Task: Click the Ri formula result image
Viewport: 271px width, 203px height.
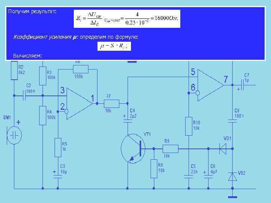Action: (x=127, y=19)
